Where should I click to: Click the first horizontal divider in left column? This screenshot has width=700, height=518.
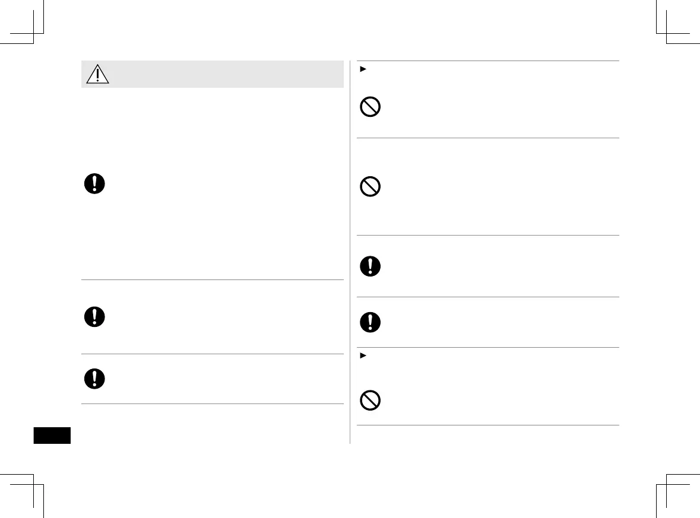click(x=212, y=280)
